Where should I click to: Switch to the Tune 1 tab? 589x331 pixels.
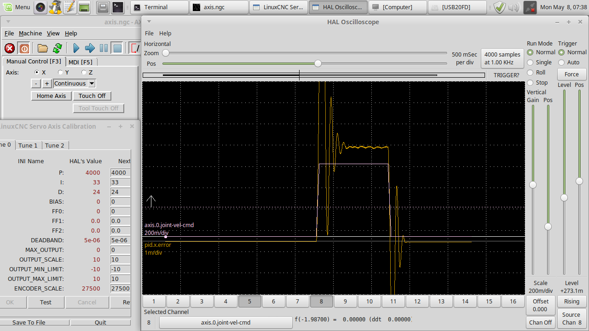28,145
